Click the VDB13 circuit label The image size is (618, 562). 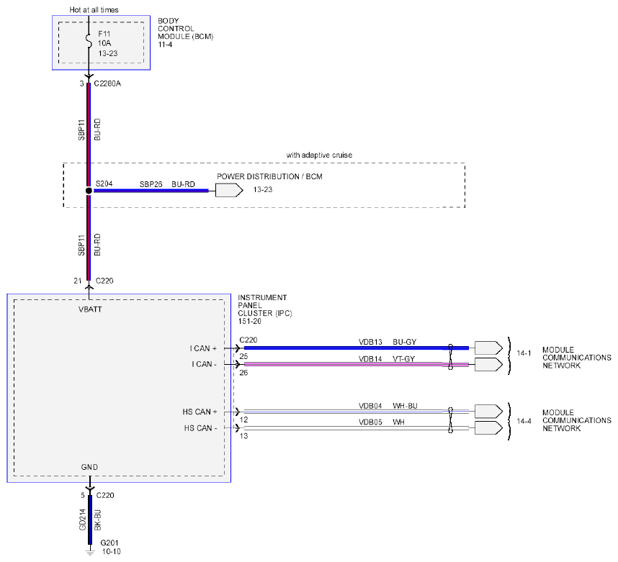tap(370, 342)
